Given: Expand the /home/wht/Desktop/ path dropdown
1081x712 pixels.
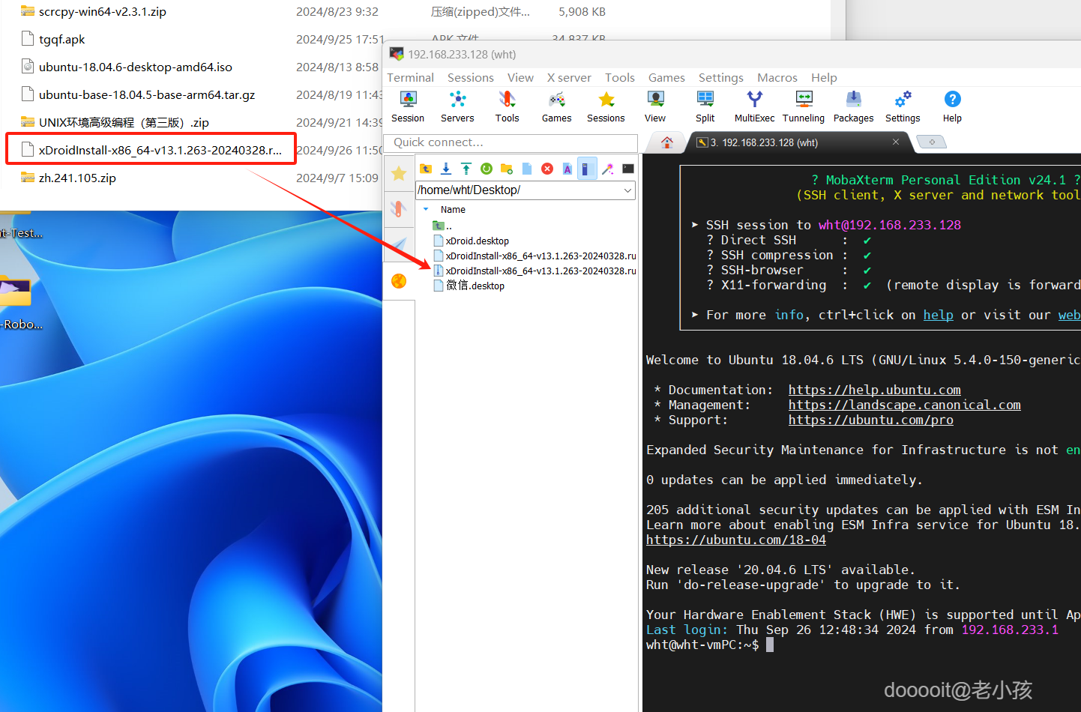Looking at the screenshot, I should (627, 190).
